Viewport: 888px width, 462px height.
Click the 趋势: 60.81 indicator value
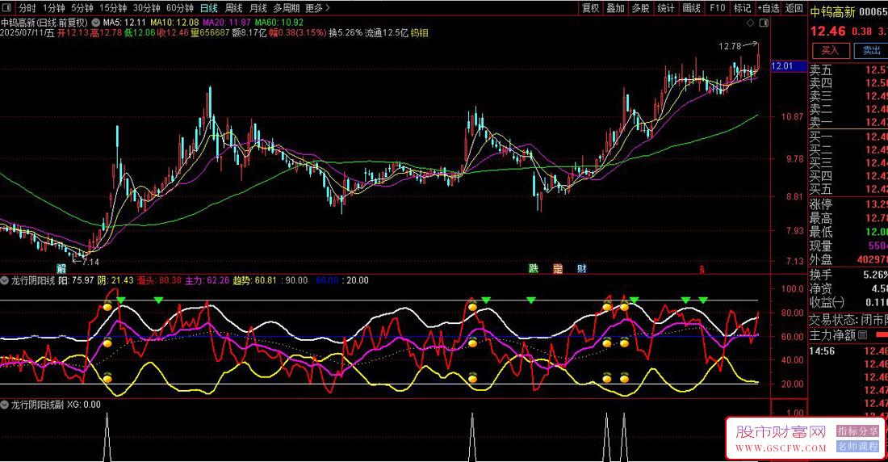[x=254, y=280]
